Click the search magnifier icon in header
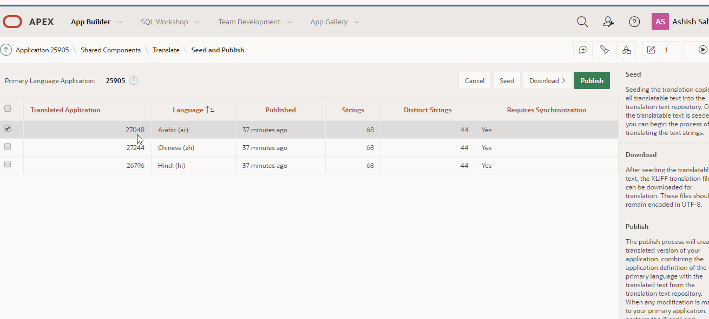Image resolution: width=709 pixels, height=319 pixels. pos(582,22)
